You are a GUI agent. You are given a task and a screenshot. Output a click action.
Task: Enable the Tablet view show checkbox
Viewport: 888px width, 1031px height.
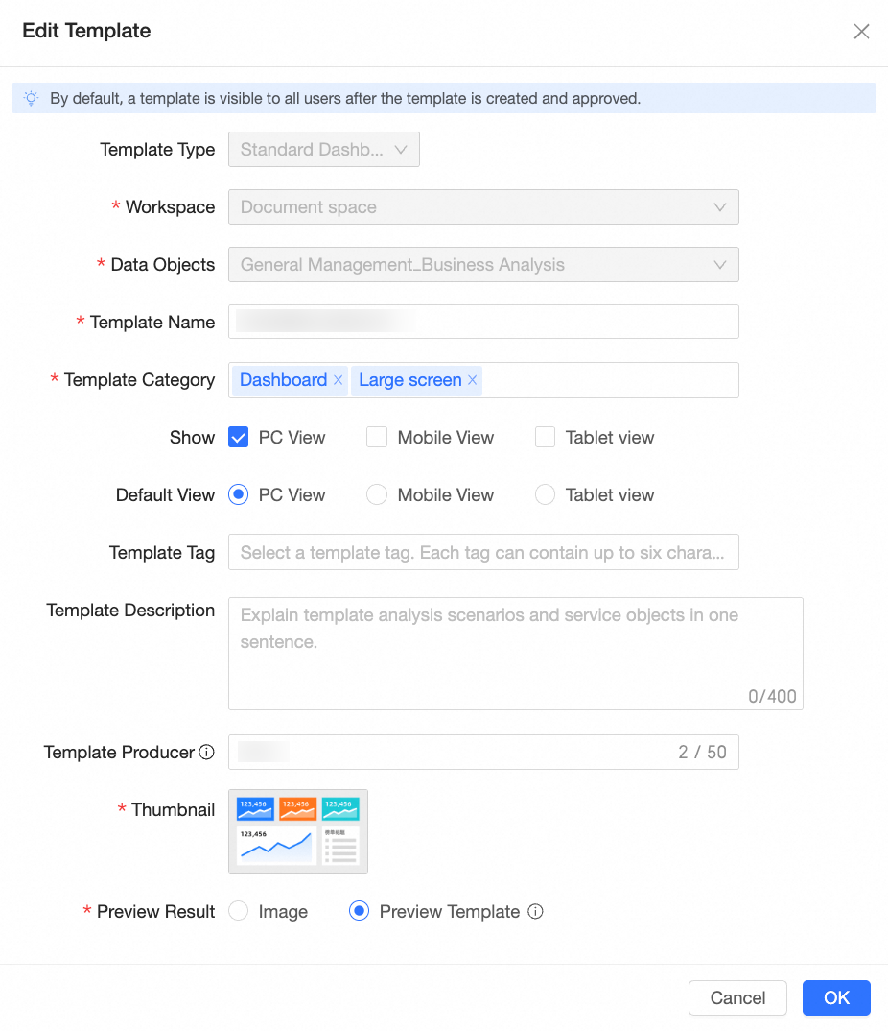[546, 438]
